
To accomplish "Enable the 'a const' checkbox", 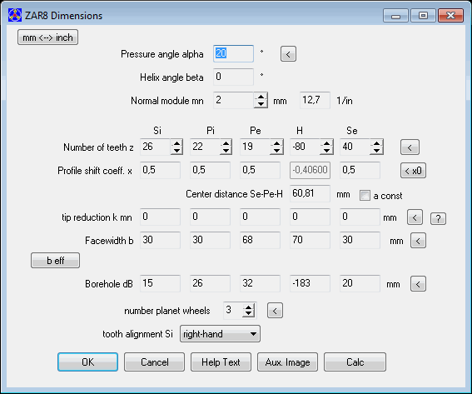I will [365, 196].
